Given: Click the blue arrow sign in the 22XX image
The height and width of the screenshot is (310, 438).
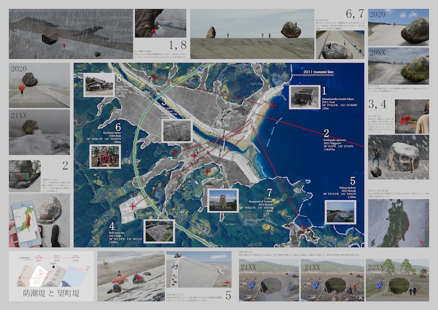Looking at the screenshot, I should [381, 285].
